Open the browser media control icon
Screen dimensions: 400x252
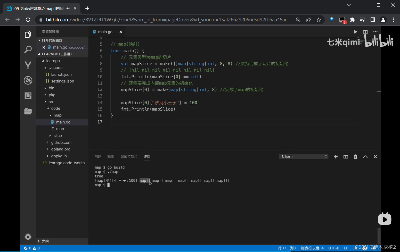(x=362, y=20)
